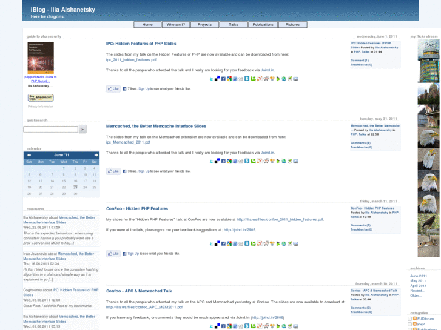Click RSS feed icon next to PHP category
This screenshot has width=441, height=330.
tap(414, 324)
